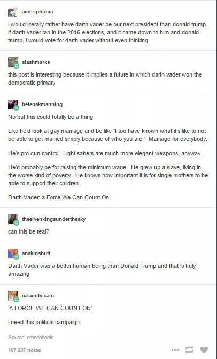View the 167,287 notes count
Screen dimensions: 217x359
click(25, 350)
